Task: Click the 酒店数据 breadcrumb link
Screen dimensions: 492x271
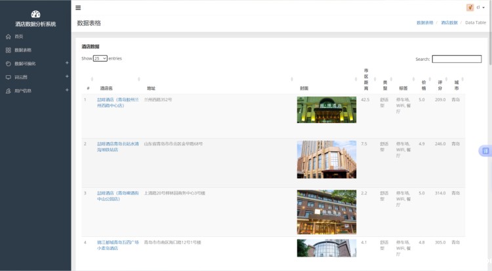Action: click(449, 22)
